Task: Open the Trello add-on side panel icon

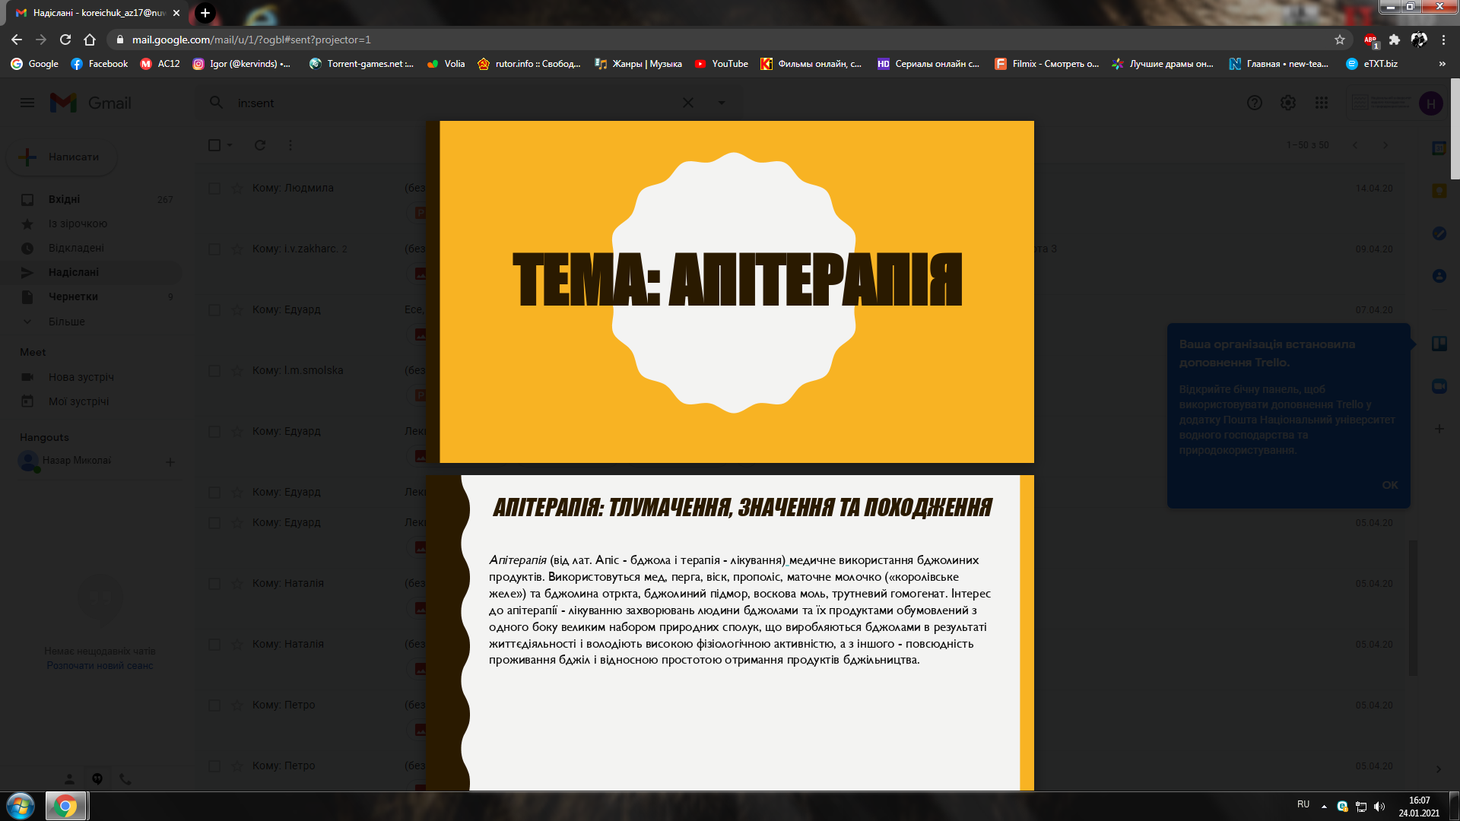Action: (x=1439, y=344)
